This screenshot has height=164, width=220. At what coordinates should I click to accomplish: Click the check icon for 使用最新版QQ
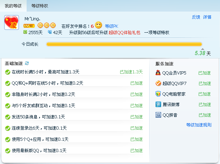8,151
